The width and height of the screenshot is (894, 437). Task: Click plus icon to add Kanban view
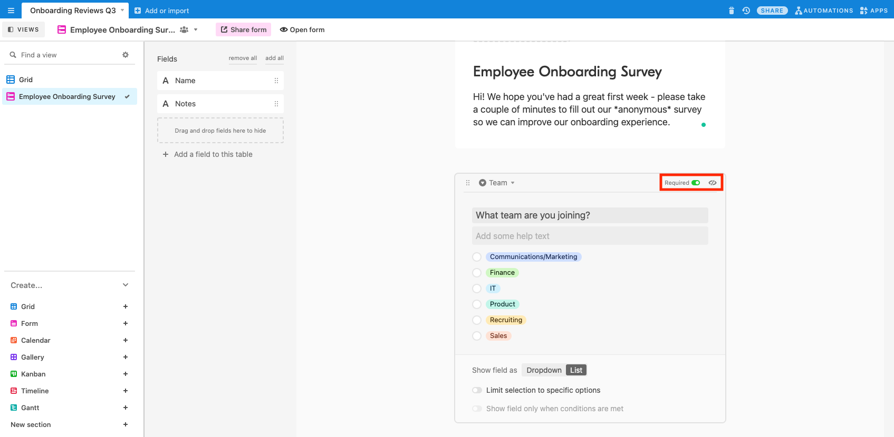coord(126,374)
